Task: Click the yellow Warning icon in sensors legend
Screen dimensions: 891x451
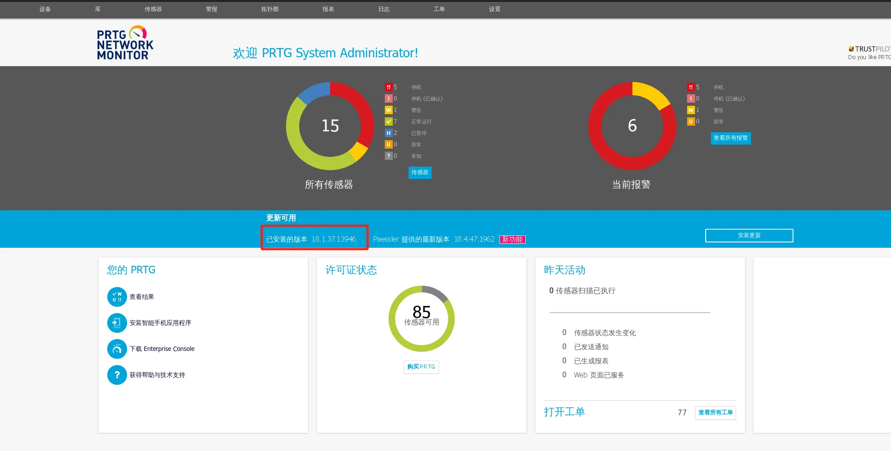Action: tap(388, 110)
